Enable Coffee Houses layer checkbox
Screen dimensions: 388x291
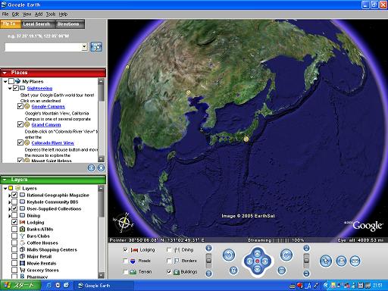pos(14,242)
